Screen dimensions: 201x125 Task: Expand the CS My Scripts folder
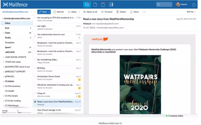pyautogui.click(x=4, y=96)
